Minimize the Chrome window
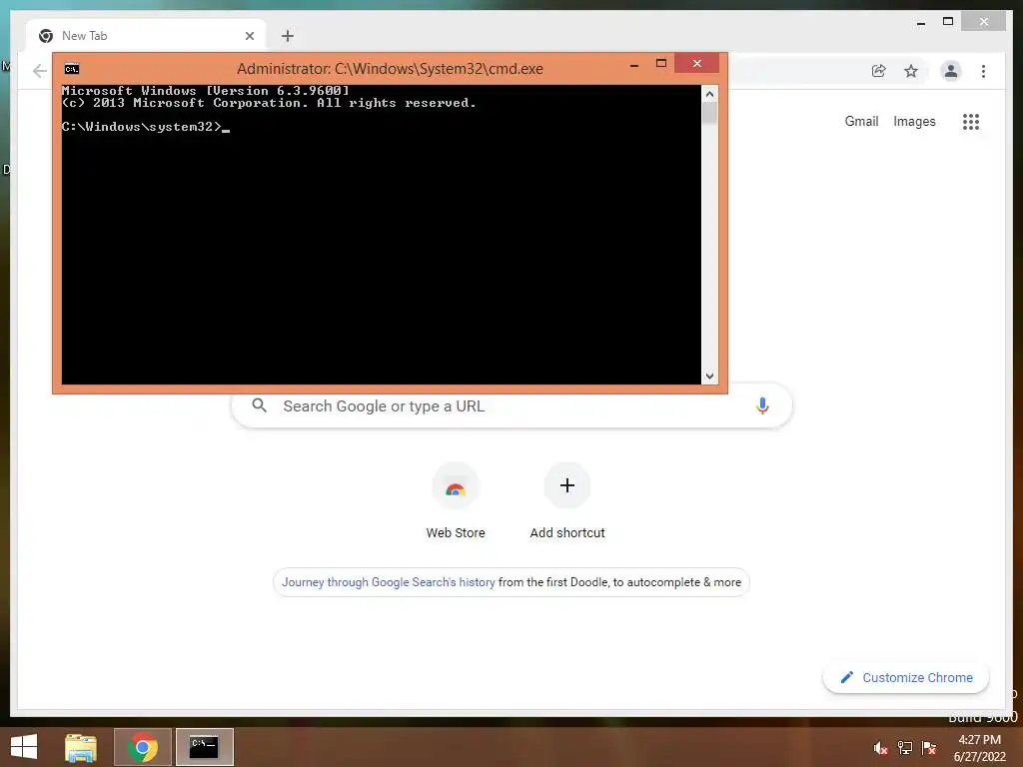 tap(920, 22)
